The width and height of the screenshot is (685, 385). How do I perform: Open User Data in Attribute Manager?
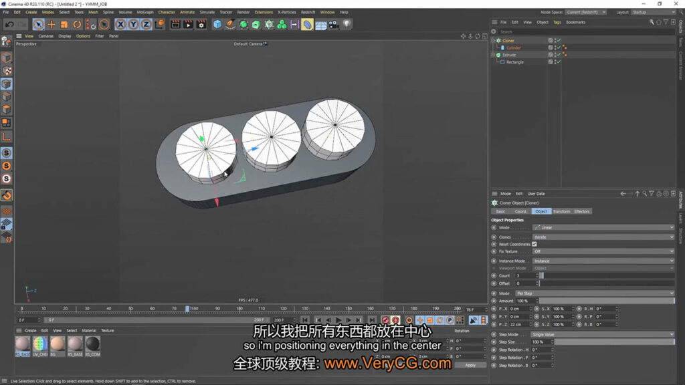(x=536, y=193)
